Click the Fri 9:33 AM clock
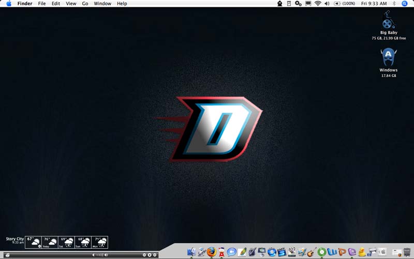414x259 pixels. pos(374,4)
